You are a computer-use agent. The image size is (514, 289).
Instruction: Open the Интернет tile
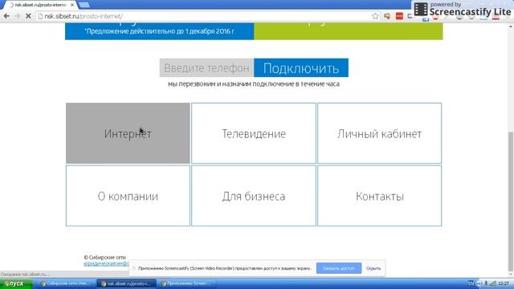(x=128, y=133)
